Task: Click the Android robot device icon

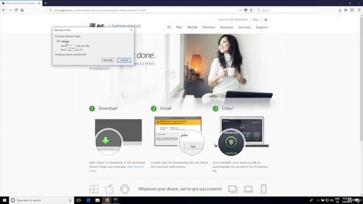Action: (125, 189)
